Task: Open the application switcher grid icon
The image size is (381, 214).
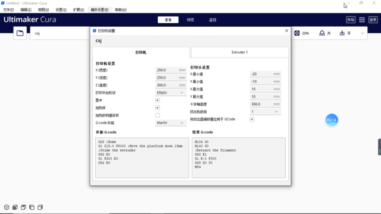Action: pyautogui.click(x=362, y=20)
